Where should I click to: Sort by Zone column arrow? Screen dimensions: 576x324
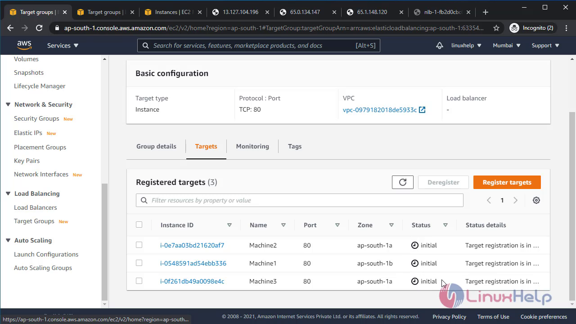391,225
